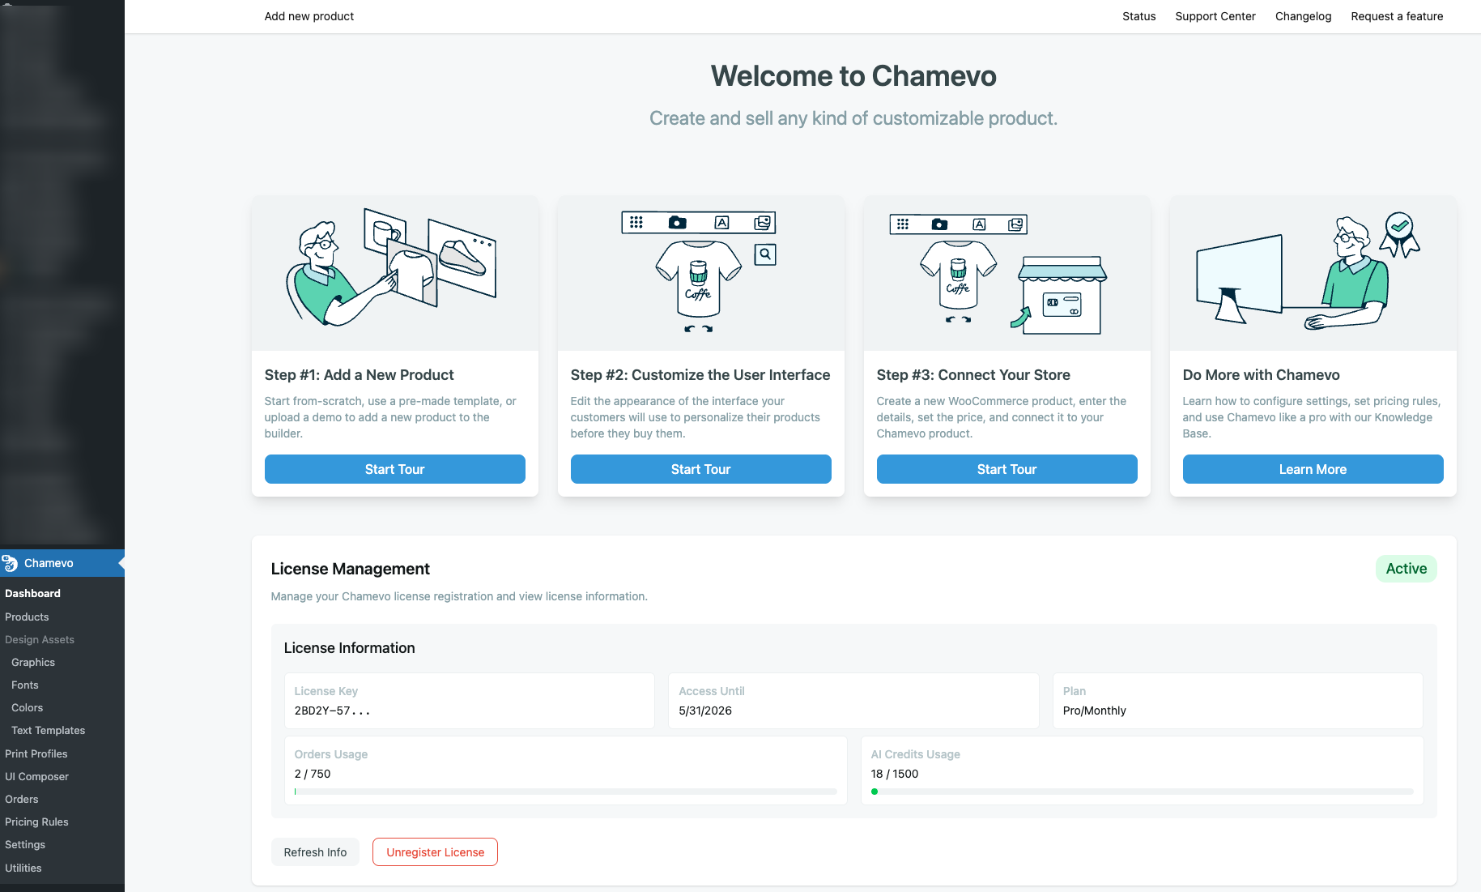Click Unregister License button
This screenshot has height=892, width=1481.
coord(435,852)
